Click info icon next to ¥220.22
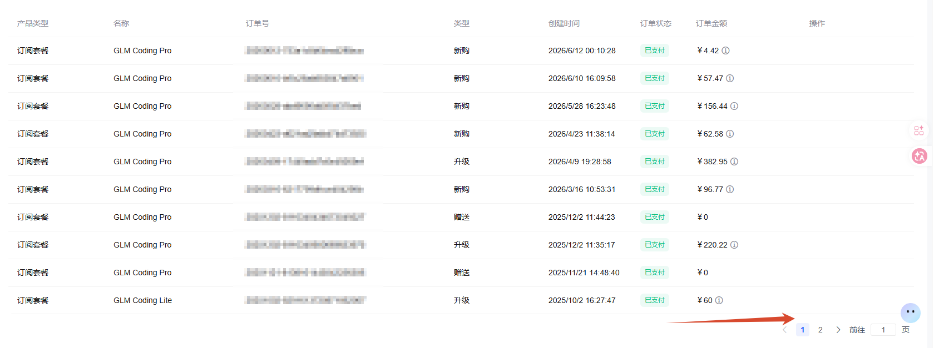 tap(734, 245)
